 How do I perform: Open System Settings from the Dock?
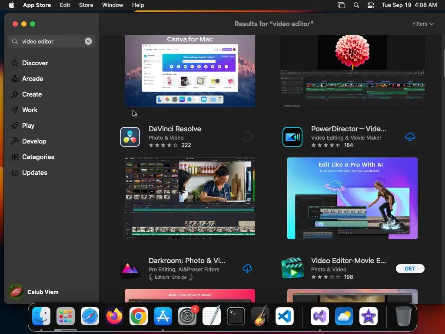coord(187,316)
